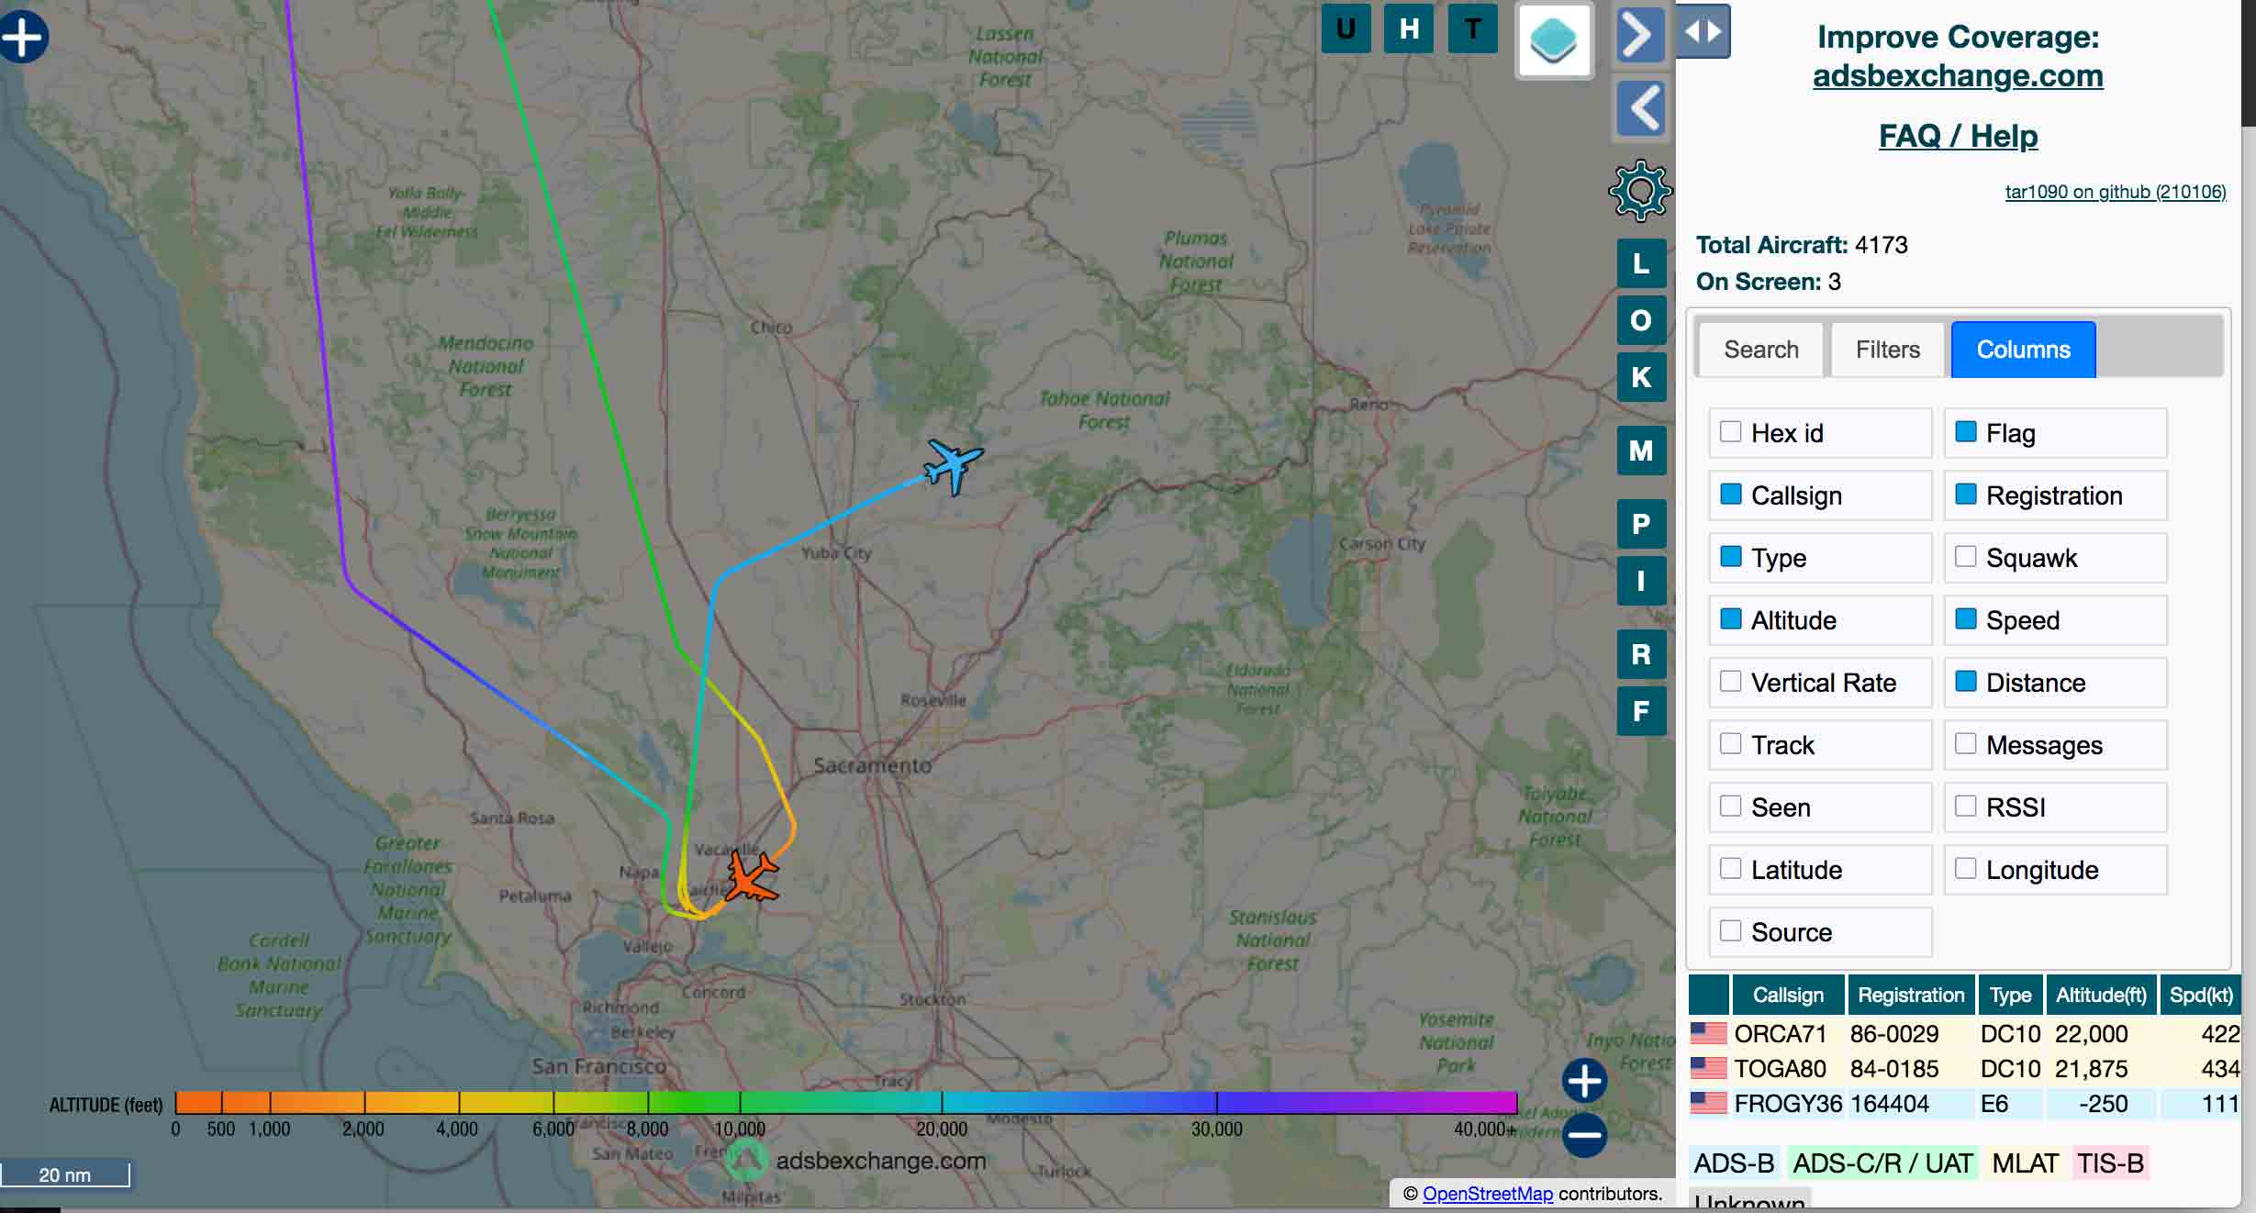2256x1213 pixels.
Task: Click the U map toggle button
Action: tap(1346, 28)
